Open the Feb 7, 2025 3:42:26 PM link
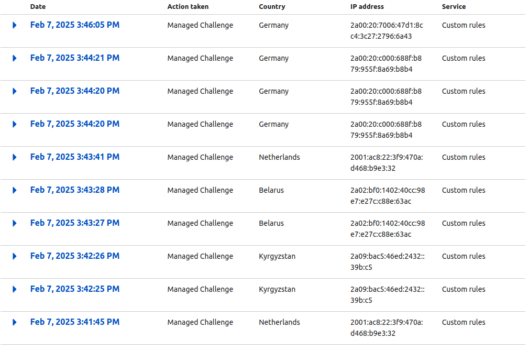 pyautogui.click(x=74, y=256)
